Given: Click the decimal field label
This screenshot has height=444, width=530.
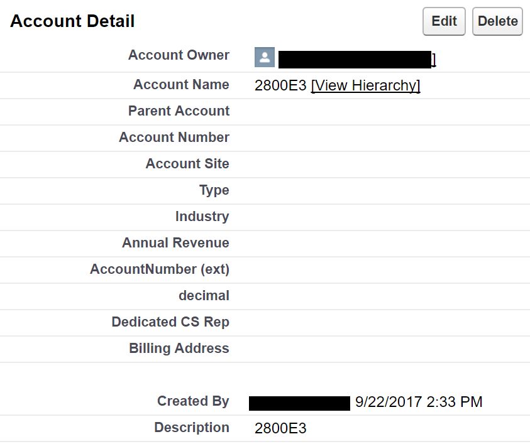Looking at the screenshot, I should [204, 295].
